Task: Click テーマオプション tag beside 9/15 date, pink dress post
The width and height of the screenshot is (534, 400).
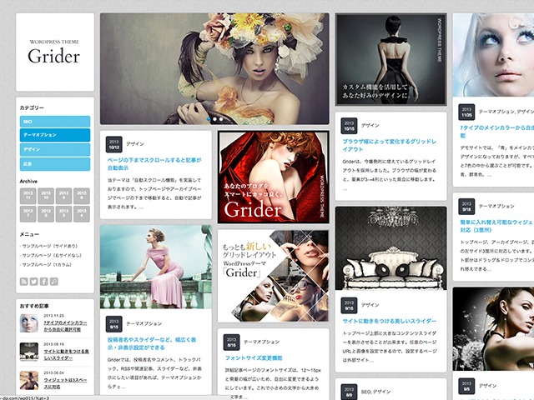Action: point(144,324)
